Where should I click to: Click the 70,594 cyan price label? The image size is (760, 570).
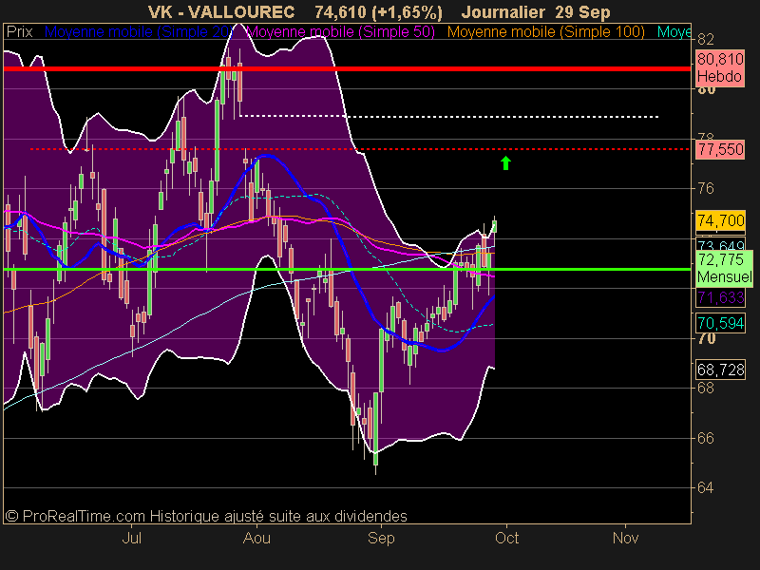tap(720, 323)
